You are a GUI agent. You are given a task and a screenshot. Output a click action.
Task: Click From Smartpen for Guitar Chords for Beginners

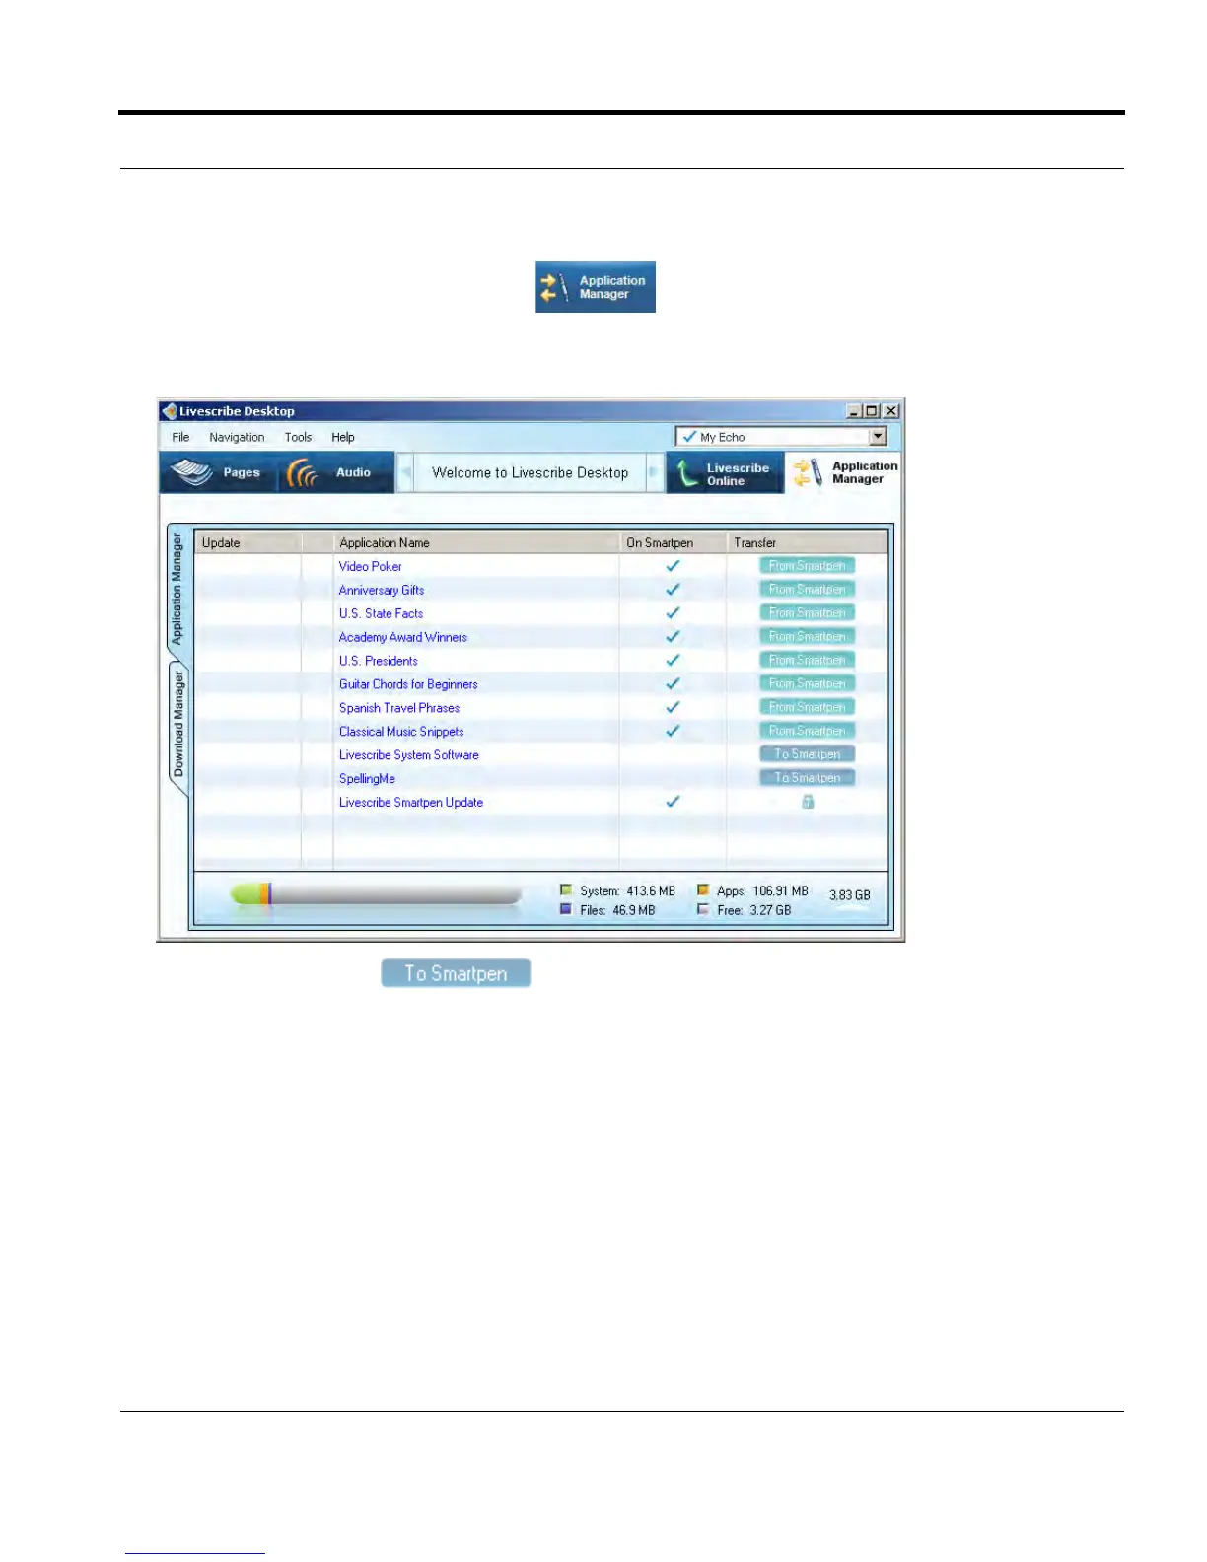coord(807,684)
